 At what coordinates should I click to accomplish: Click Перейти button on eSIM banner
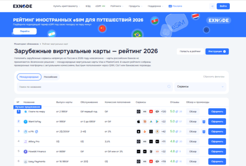point(25,31)
